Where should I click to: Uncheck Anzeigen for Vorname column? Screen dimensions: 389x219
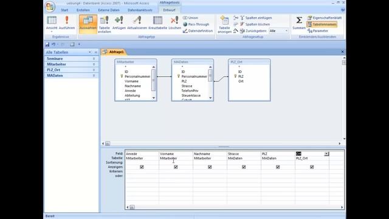(x=176, y=167)
